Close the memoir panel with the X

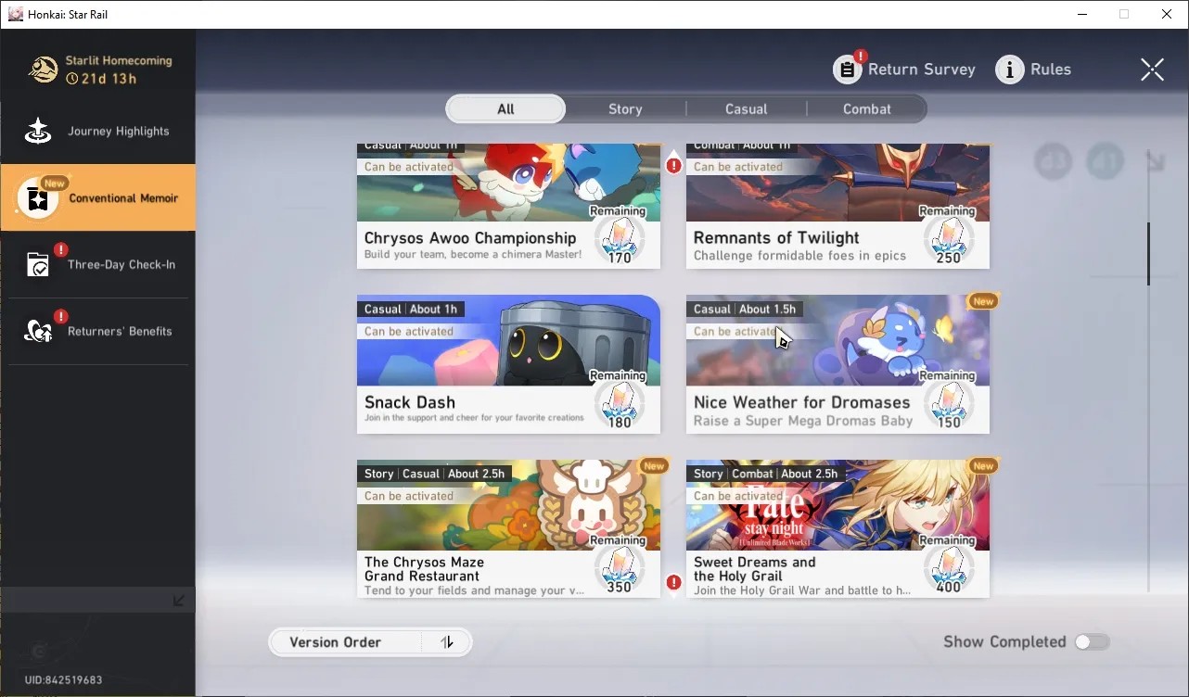(x=1152, y=70)
